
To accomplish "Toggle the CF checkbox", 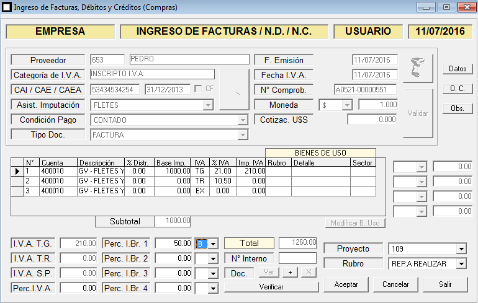I will point(198,89).
